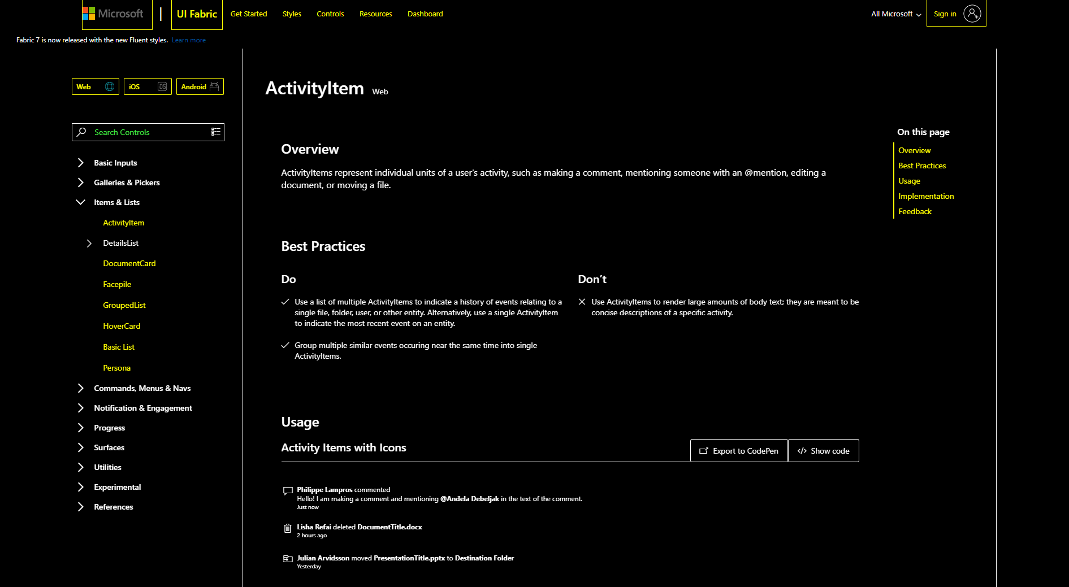1069x587 pixels.
Task: Click the search magnifier icon
Action: (x=81, y=132)
